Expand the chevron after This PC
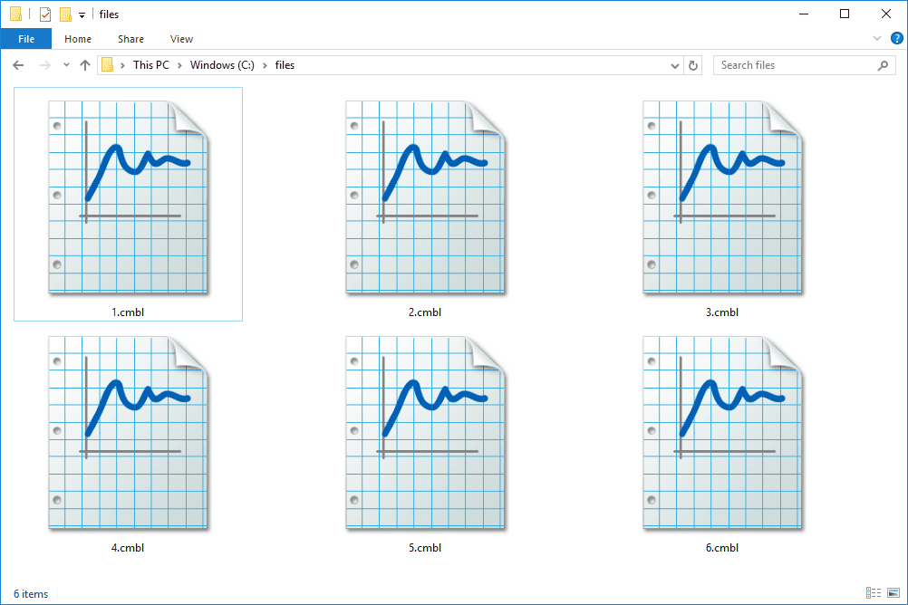The image size is (908, 605). pyautogui.click(x=179, y=65)
